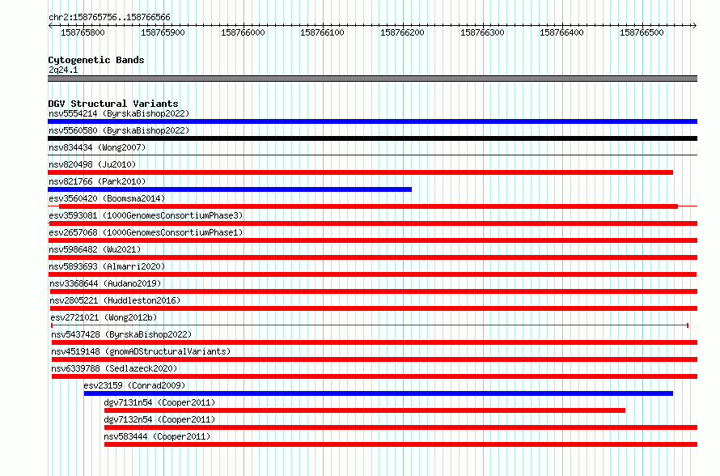Select the blue bar for nsv5554214
The image size is (720, 476).
(372, 121)
